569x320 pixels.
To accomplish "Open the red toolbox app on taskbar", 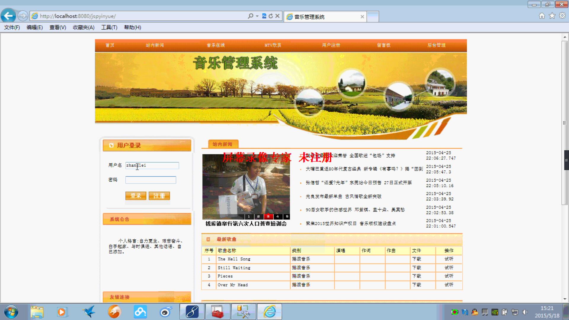I will 217,312.
